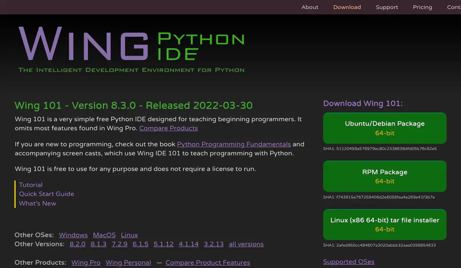Open version 6.1.5 download page
The width and height of the screenshot is (461, 268).
point(140,244)
